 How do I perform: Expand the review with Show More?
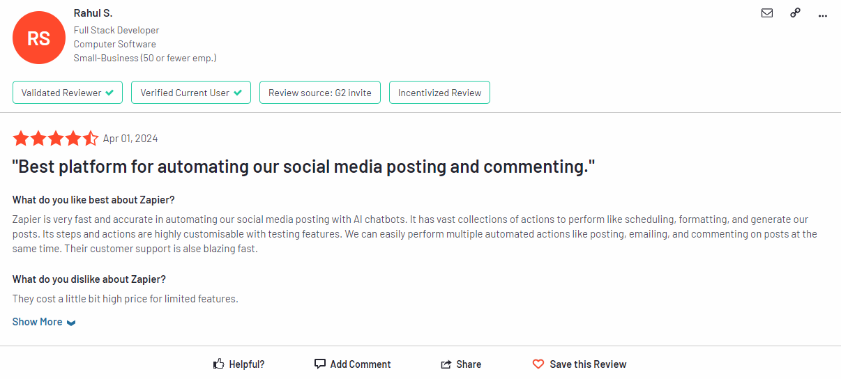[x=44, y=322]
